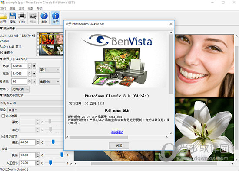This screenshot has height=171, width=239.
Task: Adjust the 人工细节 slider handle
Action: 50,162
